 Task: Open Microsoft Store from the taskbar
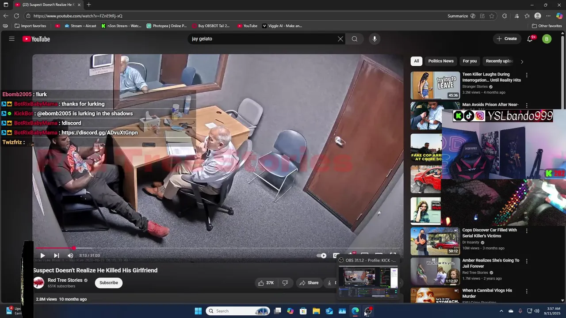coord(303,311)
